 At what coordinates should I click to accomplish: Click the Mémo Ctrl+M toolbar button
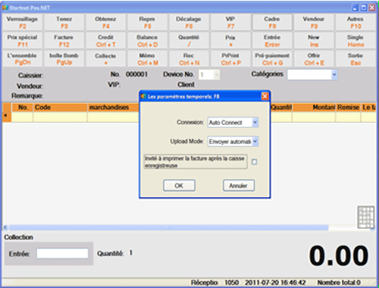(x=147, y=59)
